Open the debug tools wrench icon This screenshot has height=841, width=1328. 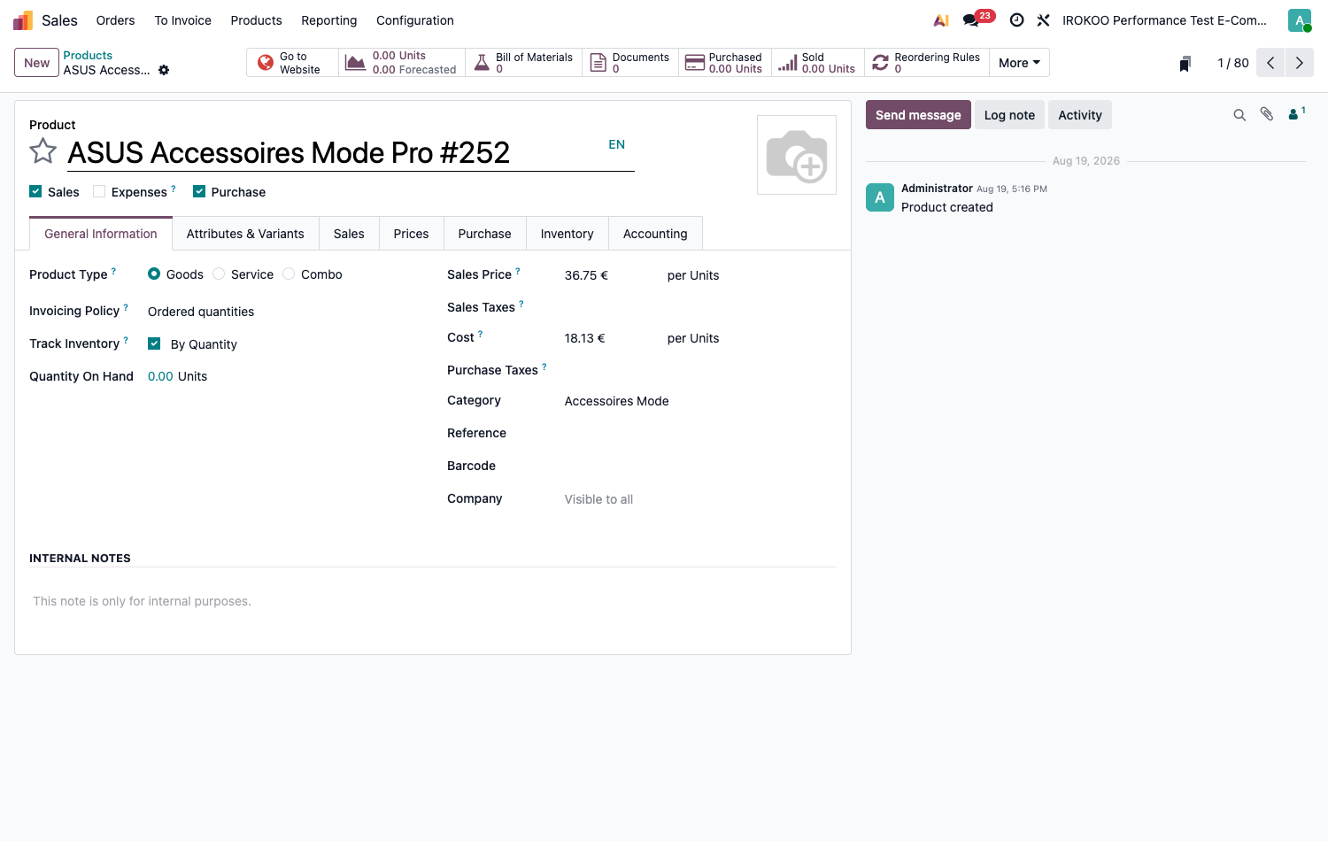click(1044, 20)
